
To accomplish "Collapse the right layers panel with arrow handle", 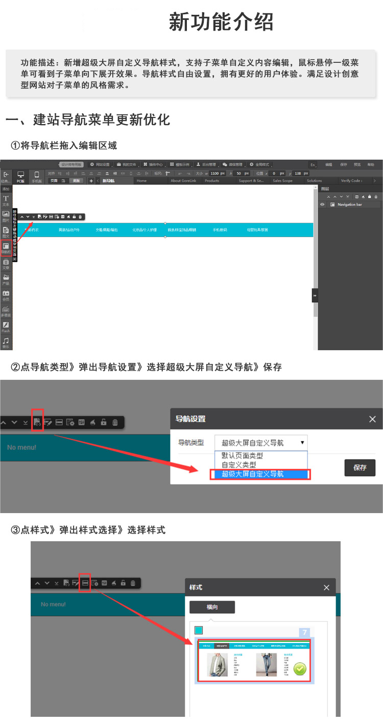I will (x=315, y=295).
